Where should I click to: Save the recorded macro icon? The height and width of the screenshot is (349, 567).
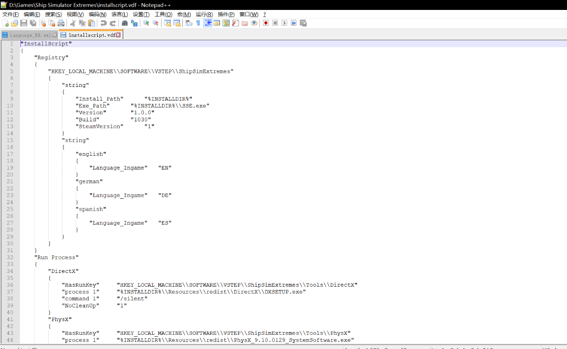point(303,23)
